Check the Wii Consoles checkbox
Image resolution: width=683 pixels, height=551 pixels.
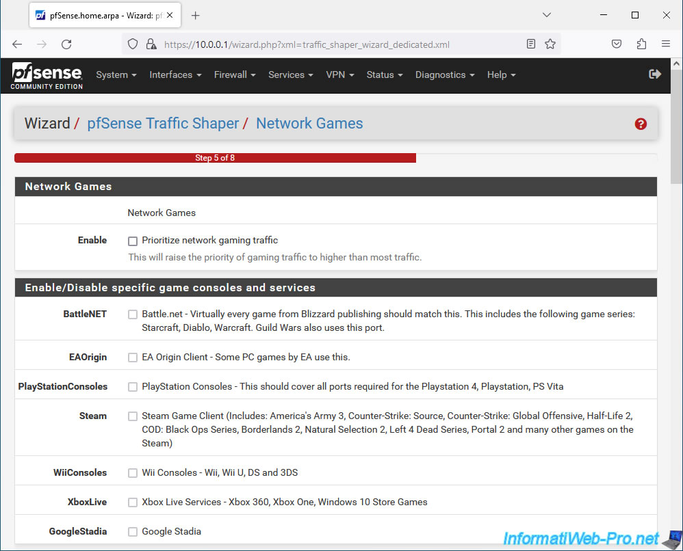coord(133,473)
